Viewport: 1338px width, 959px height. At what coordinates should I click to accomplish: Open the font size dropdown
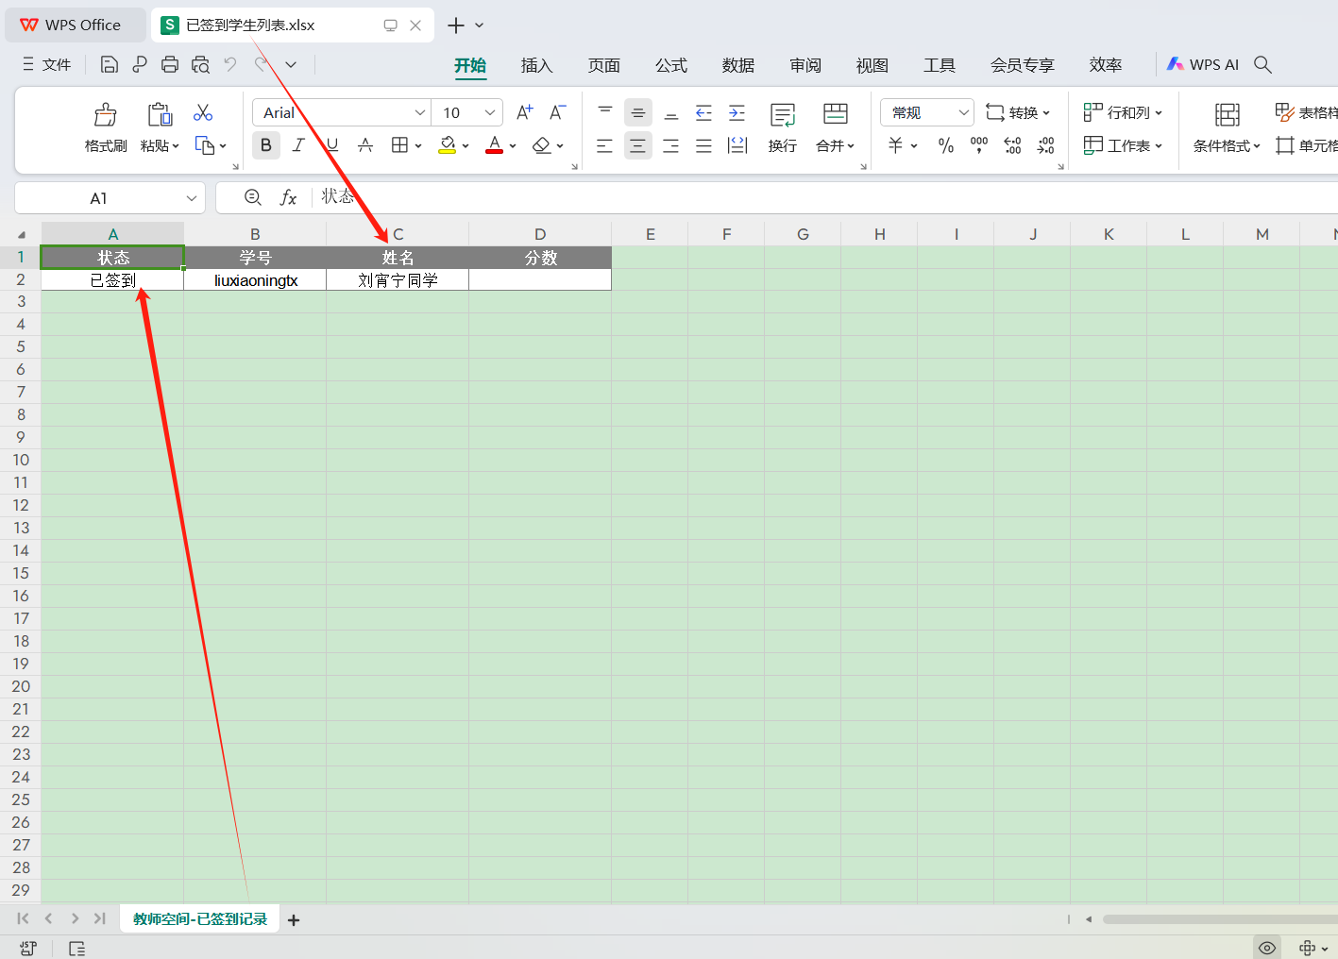[x=490, y=112]
